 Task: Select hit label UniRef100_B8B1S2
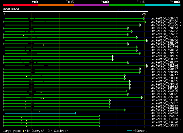164,107
